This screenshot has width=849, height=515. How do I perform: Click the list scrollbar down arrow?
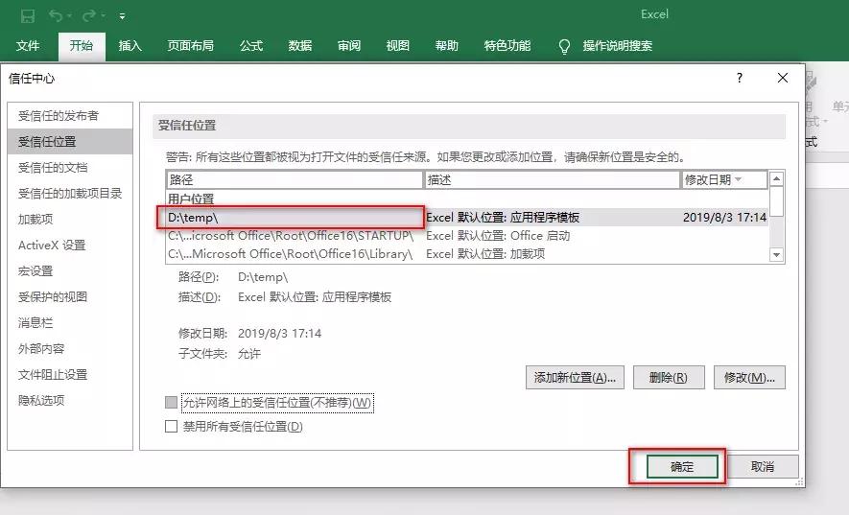[776, 254]
